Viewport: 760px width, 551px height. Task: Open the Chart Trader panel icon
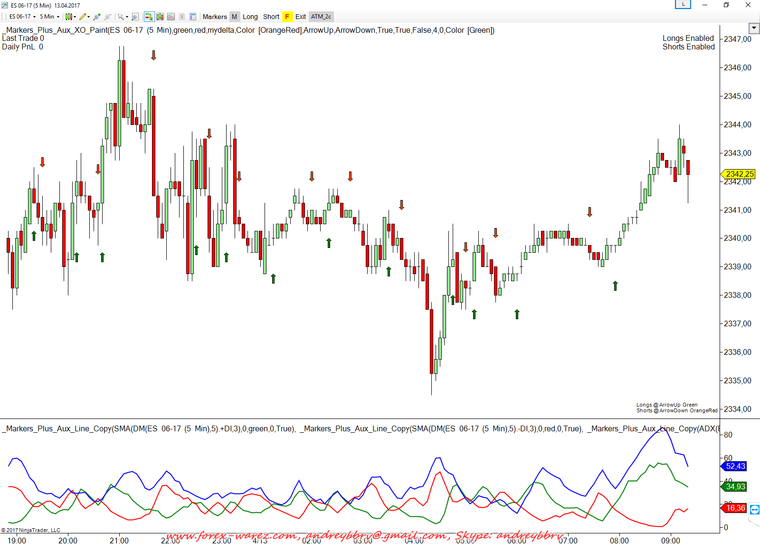149,17
